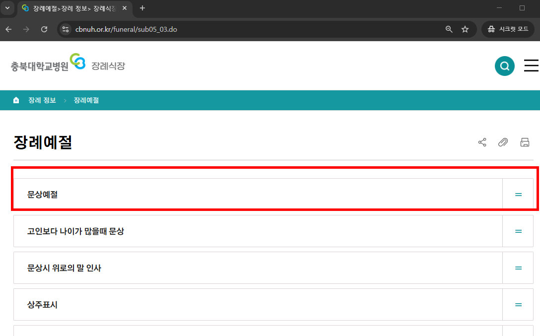Screen dimensions: 540x336
Task: Click the share icon near the page title
Action: [482, 142]
